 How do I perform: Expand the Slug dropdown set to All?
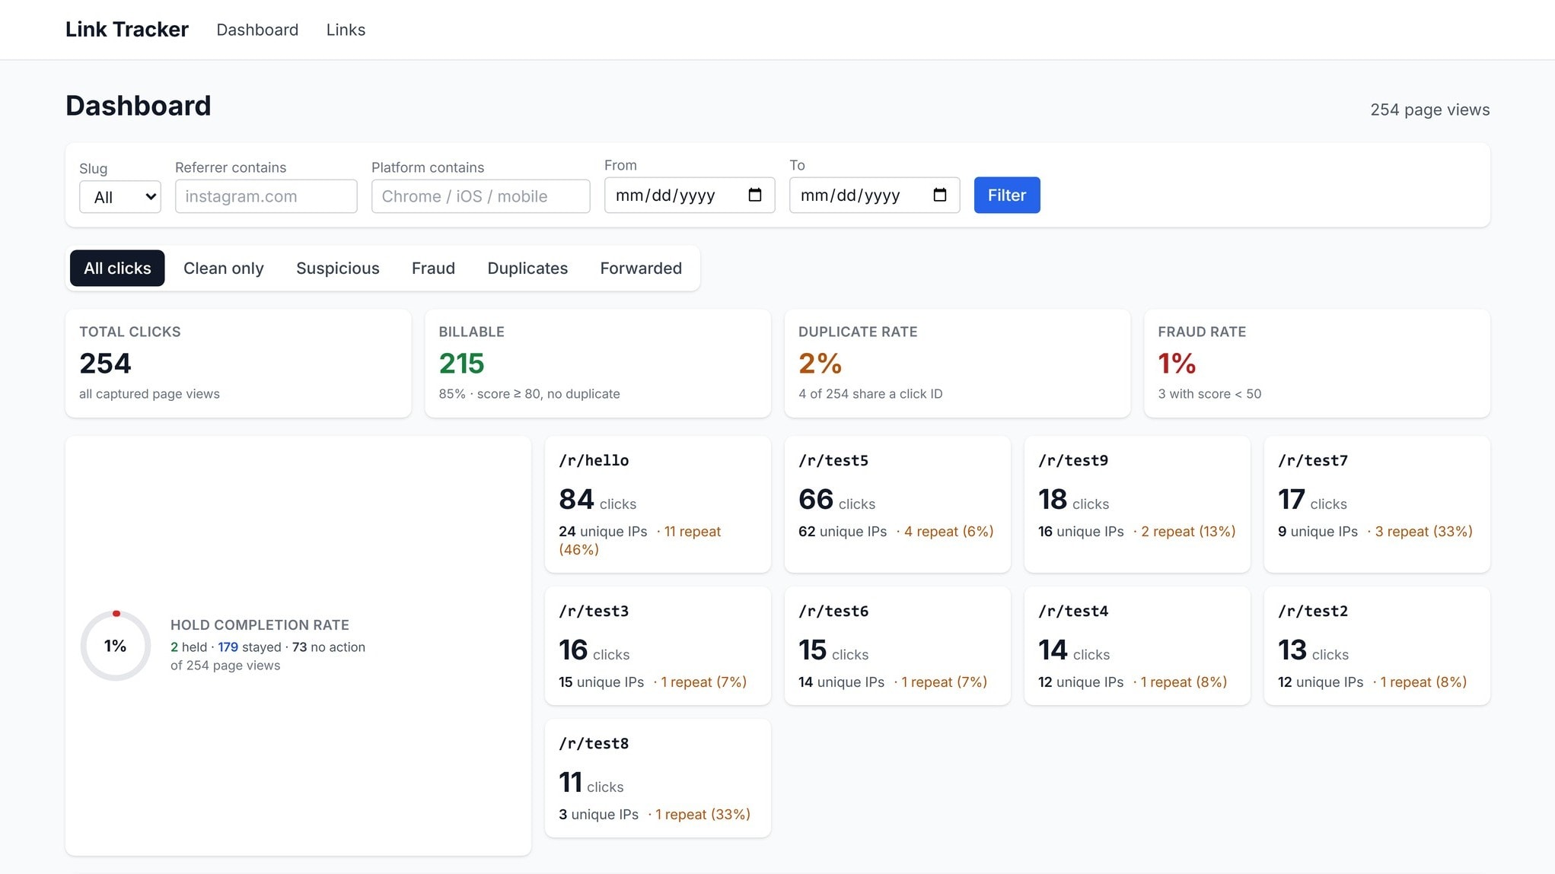point(120,197)
